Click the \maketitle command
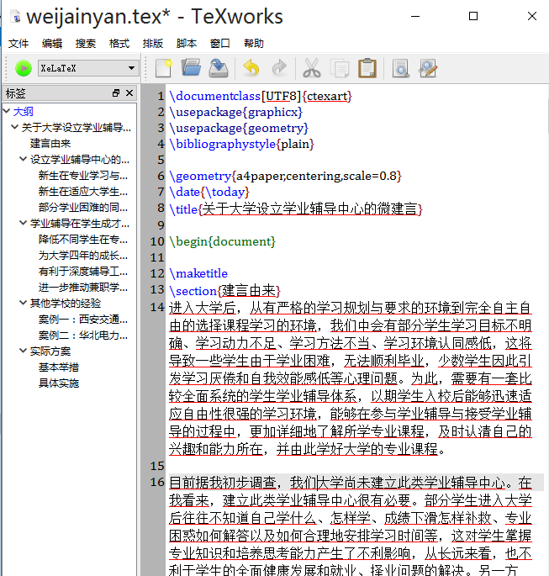The height and width of the screenshot is (576, 549). point(198,273)
